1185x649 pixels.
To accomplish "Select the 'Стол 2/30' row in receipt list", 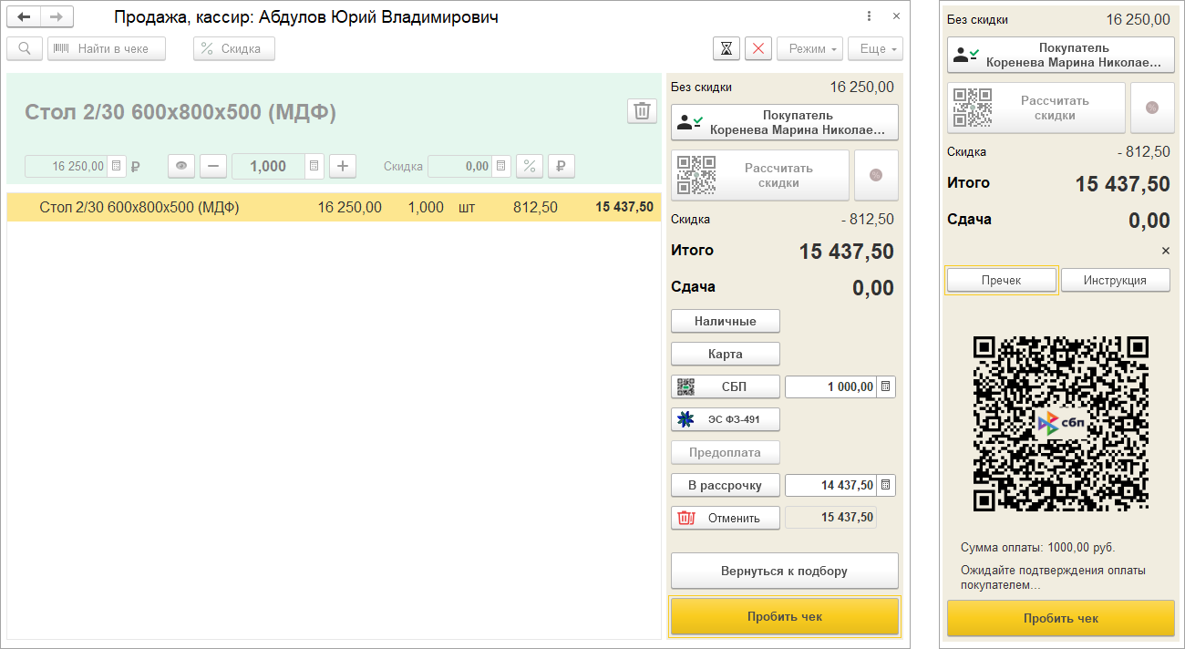I will [x=334, y=207].
